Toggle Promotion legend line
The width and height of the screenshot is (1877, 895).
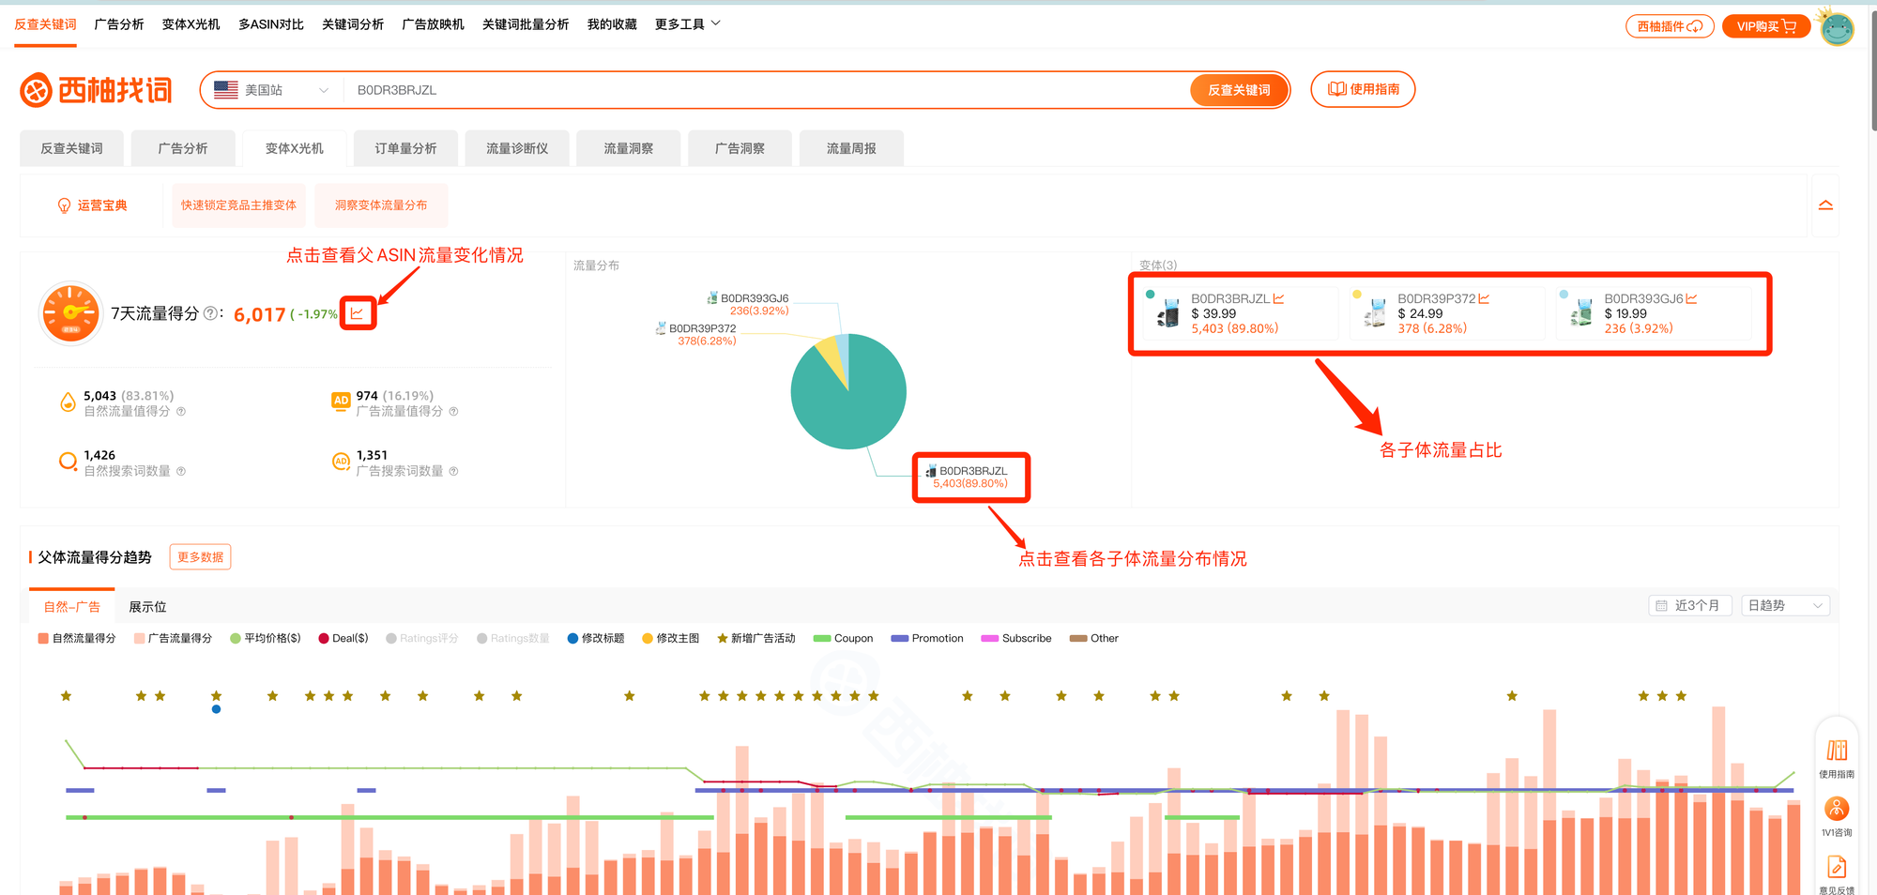pos(927,639)
